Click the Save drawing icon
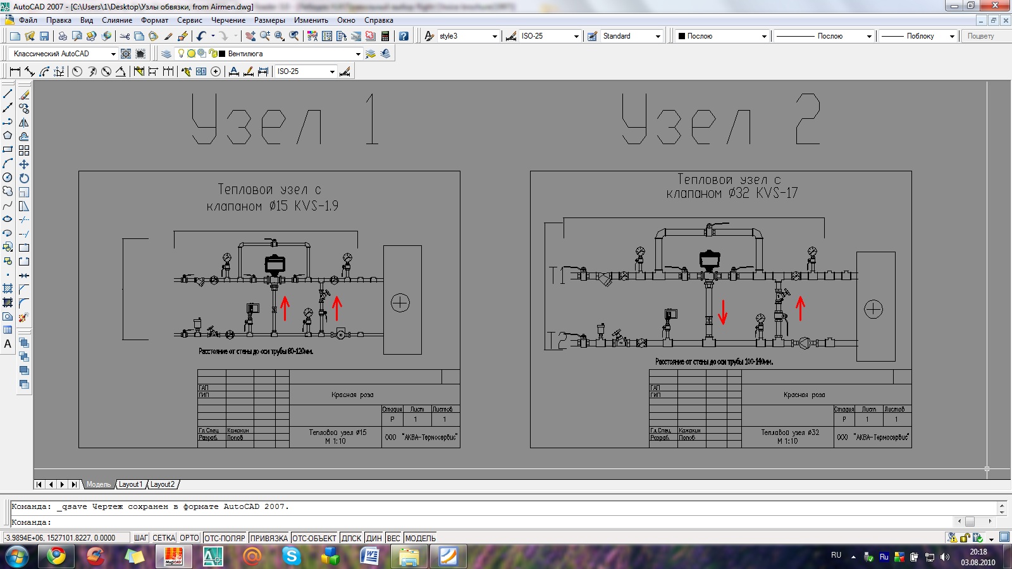Image resolution: width=1012 pixels, height=569 pixels. (44, 36)
